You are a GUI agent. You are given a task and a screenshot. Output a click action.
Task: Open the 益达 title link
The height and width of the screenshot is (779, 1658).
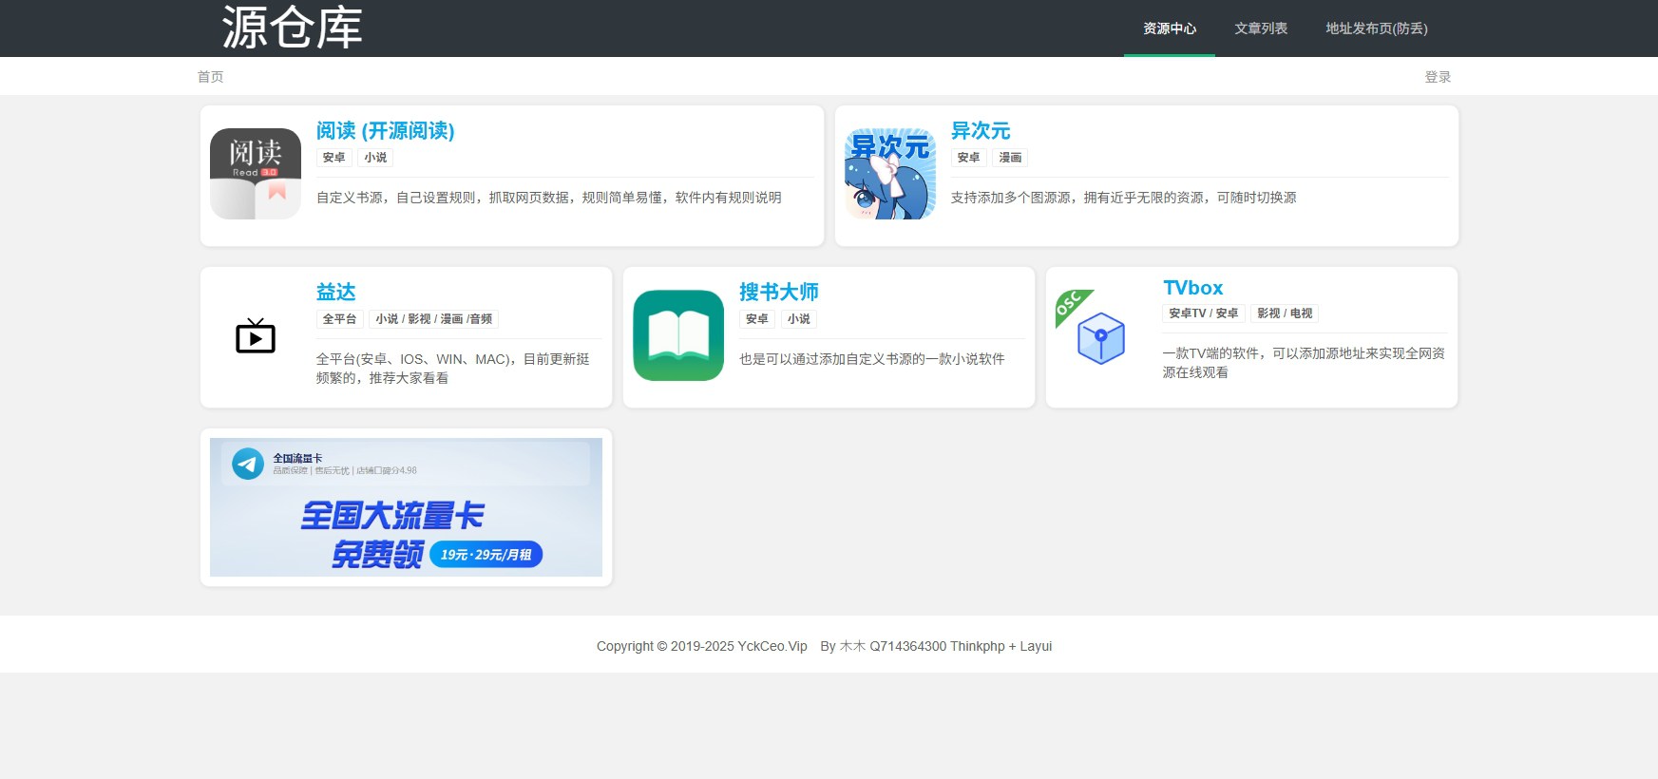point(335,293)
